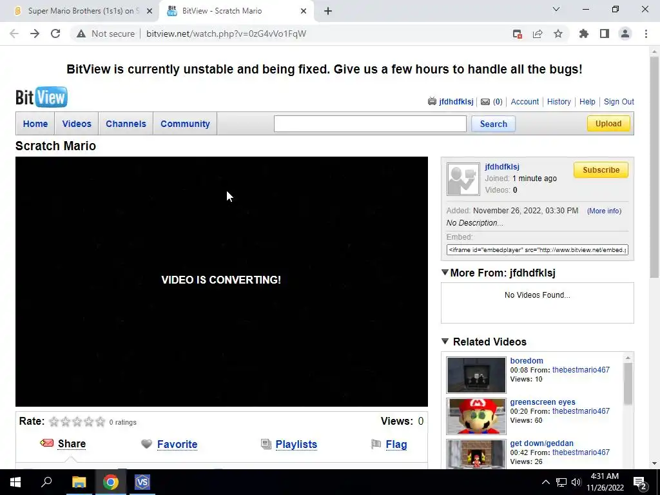660x495 pixels.
Task: Click the BitView logo
Action: [41, 97]
